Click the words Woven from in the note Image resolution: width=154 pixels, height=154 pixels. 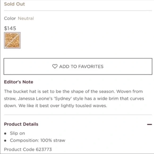coord(130,91)
